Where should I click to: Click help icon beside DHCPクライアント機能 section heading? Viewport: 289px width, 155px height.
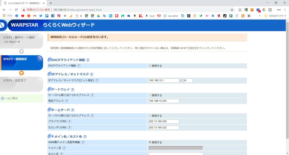88,60
